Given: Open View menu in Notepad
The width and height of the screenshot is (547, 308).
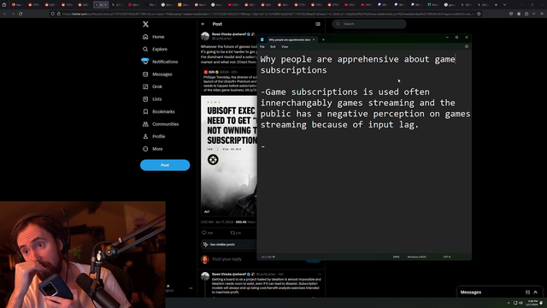Looking at the screenshot, I should [285, 47].
